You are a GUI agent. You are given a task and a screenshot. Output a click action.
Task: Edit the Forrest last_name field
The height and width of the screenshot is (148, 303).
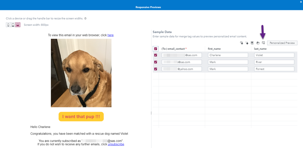[x=274, y=69]
